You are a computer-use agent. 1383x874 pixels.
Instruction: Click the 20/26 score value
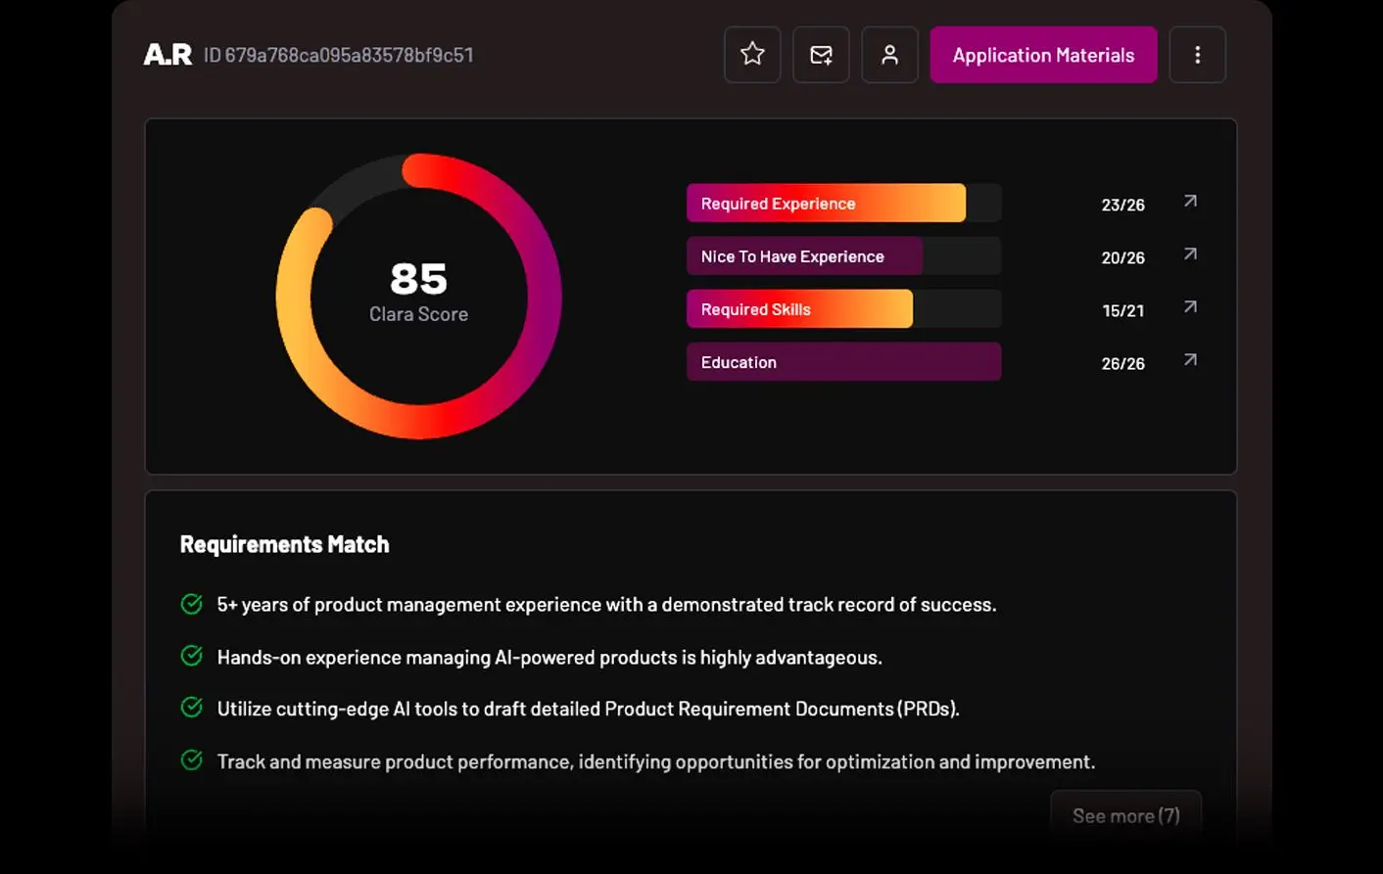(x=1122, y=257)
